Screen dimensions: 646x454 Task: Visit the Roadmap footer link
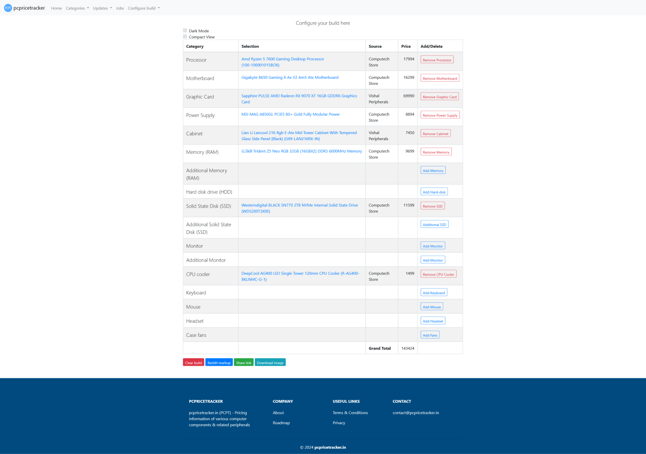click(x=281, y=423)
